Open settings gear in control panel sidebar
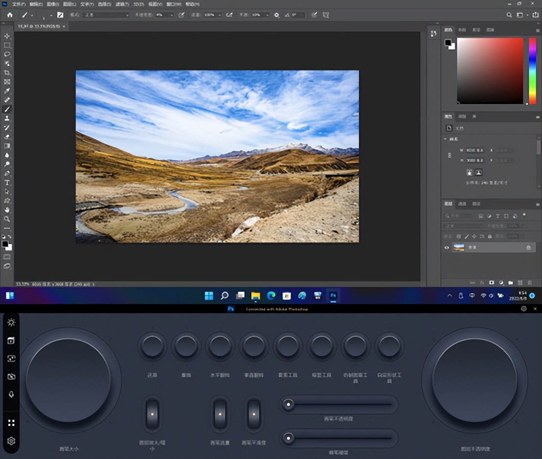The image size is (542, 459). tap(11, 441)
